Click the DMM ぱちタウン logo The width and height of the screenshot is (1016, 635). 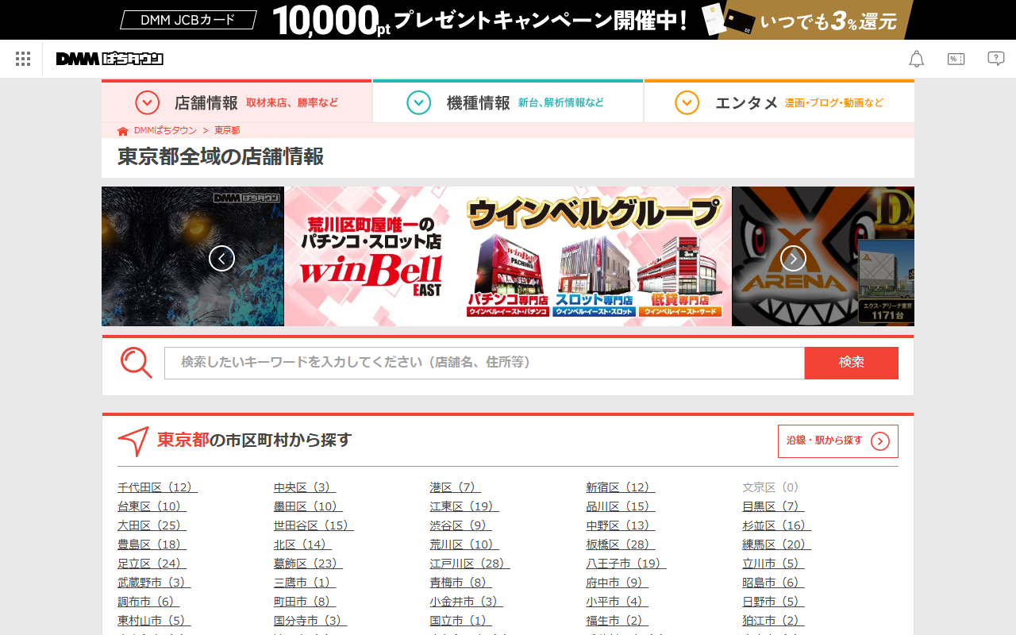[x=110, y=59]
